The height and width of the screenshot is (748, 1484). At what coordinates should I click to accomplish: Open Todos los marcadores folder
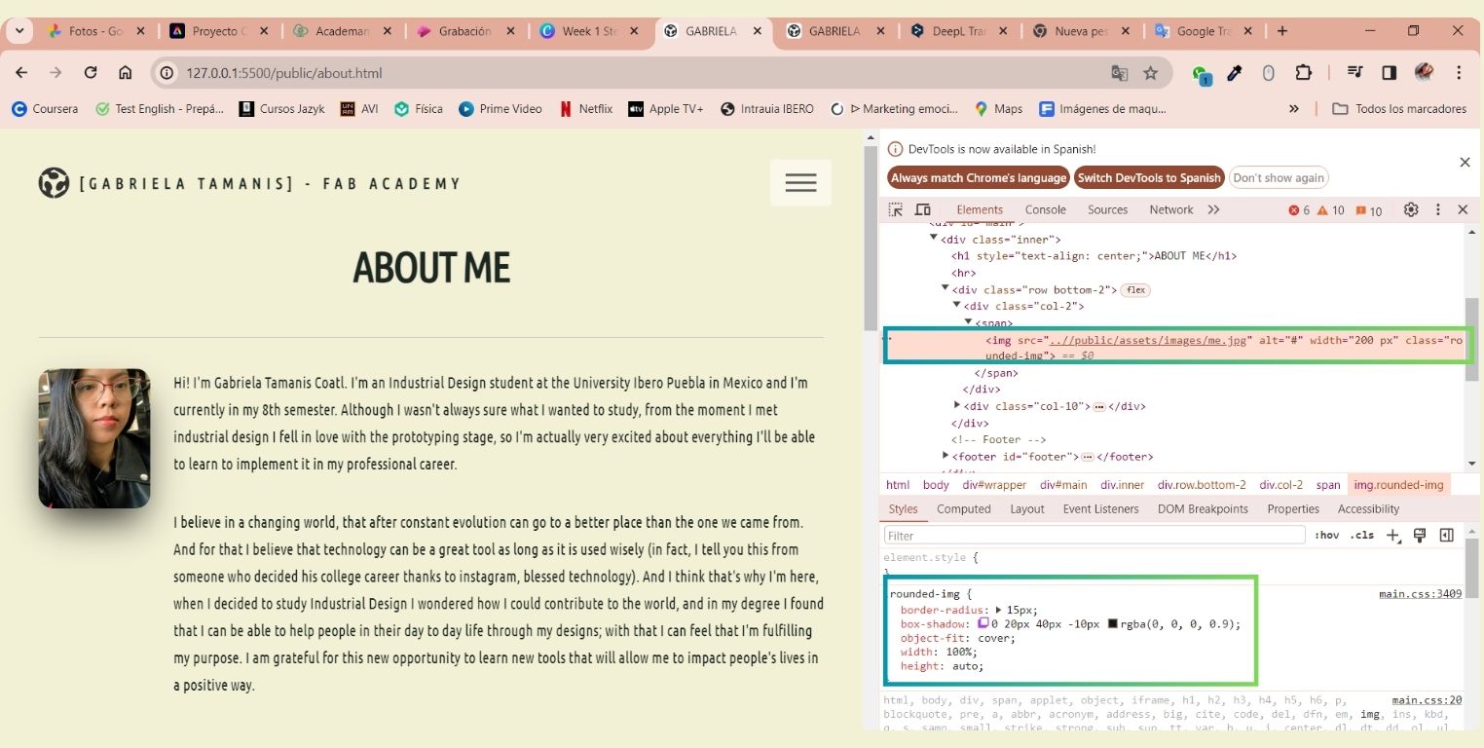click(x=1399, y=109)
